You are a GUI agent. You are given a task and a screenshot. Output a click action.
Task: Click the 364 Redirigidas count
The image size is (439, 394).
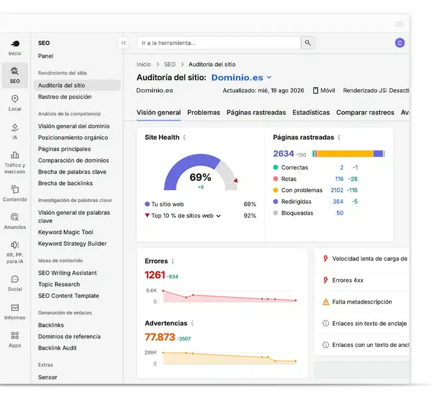pos(338,201)
